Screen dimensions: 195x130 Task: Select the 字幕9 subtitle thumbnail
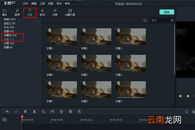[x=131, y=90]
